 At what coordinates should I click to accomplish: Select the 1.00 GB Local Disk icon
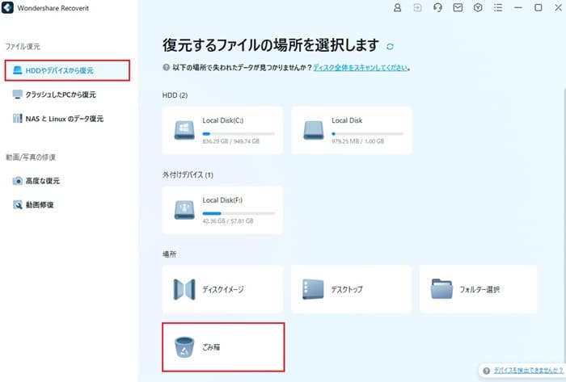click(x=314, y=130)
